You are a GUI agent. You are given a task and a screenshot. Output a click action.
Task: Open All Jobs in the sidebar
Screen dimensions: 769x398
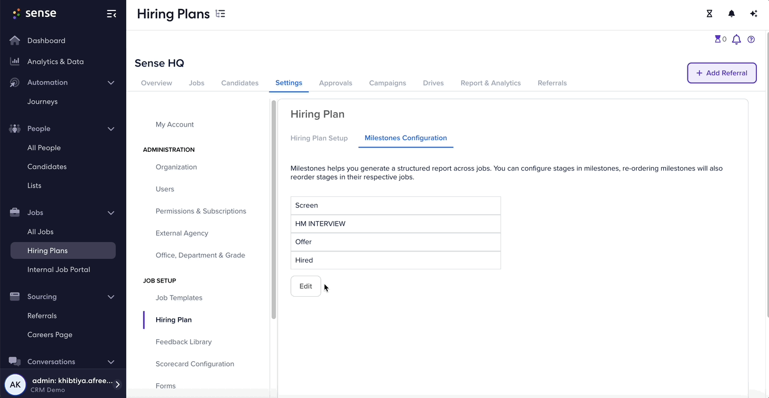point(41,232)
